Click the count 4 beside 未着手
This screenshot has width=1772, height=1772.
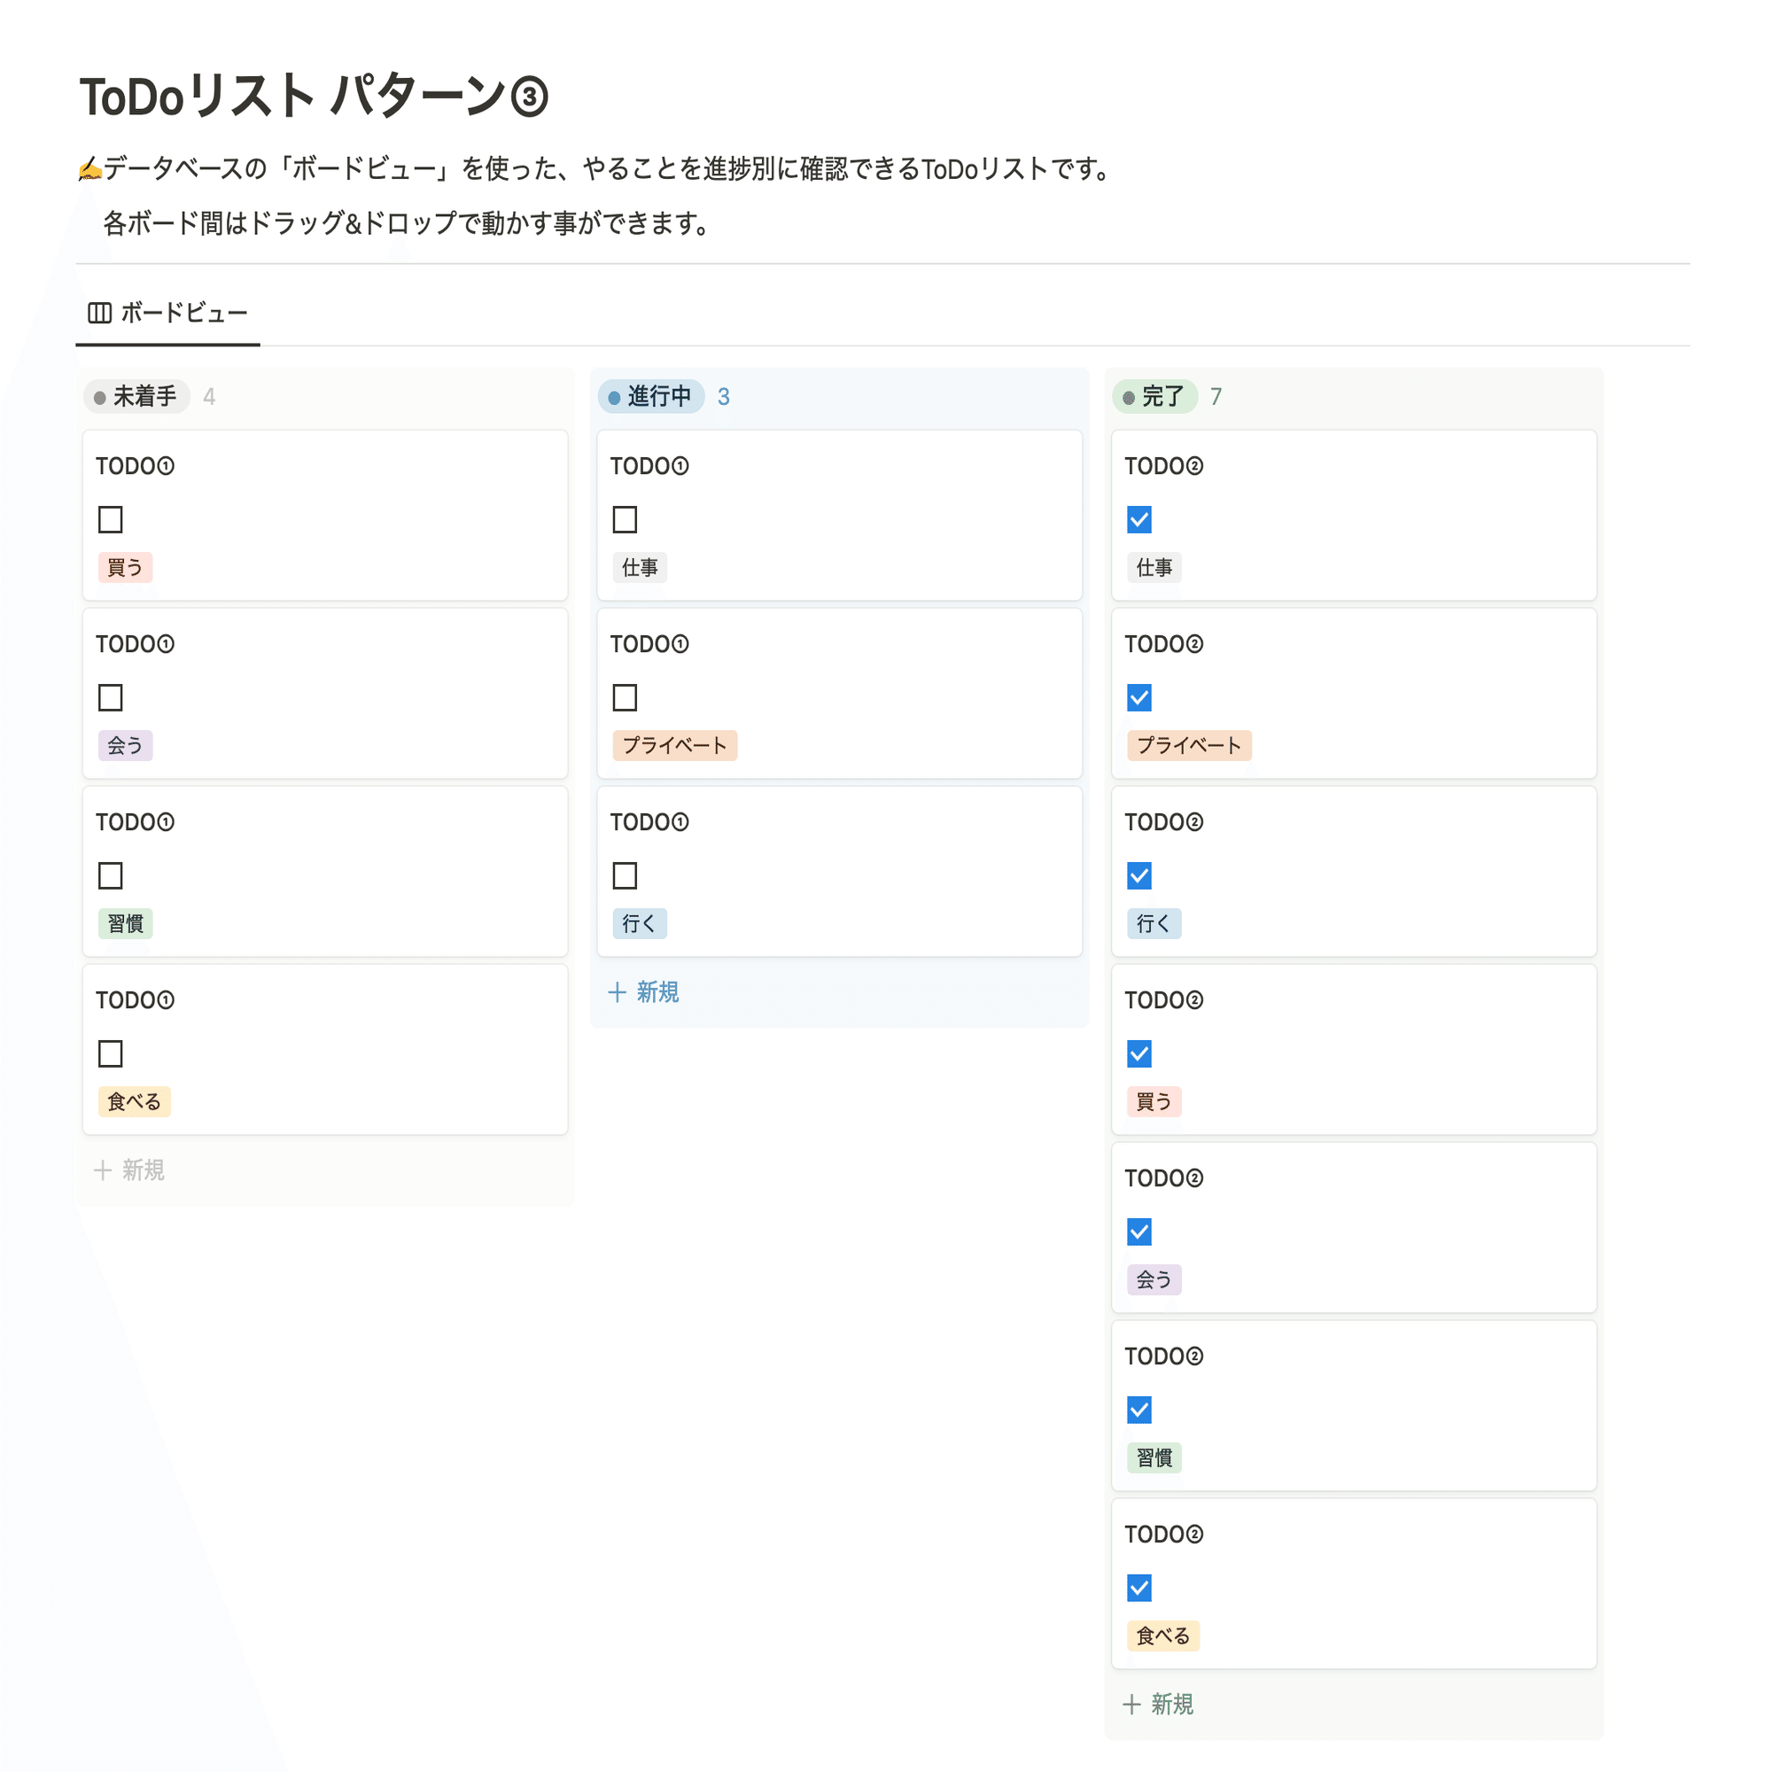(209, 396)
